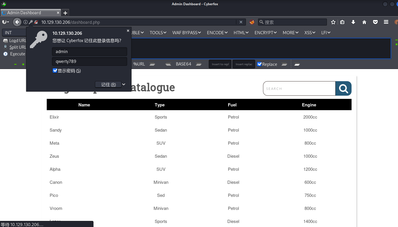Open the XSS menu in HackBar
This screenshot has width=398, height=227.
[310, 32]
